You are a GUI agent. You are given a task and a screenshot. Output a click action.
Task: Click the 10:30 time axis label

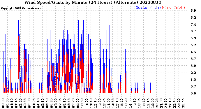pos(82,103)
